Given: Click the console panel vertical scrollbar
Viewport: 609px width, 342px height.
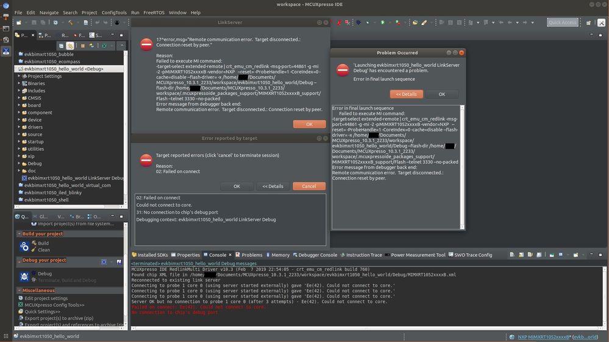Looking at the screenshot, I should (x=604, y=296).
